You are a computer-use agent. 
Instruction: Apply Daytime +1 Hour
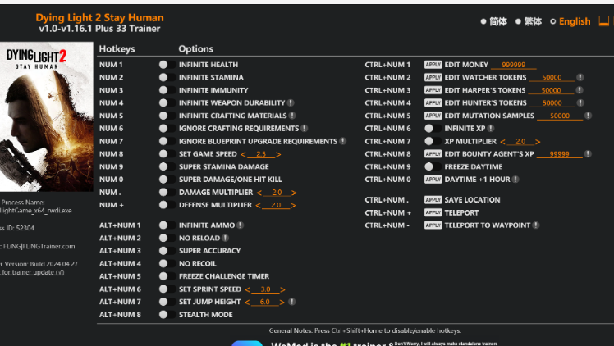coord(433,180)
